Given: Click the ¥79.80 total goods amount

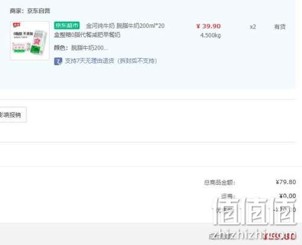Looking at the screenshot, I should coord(286,182).
